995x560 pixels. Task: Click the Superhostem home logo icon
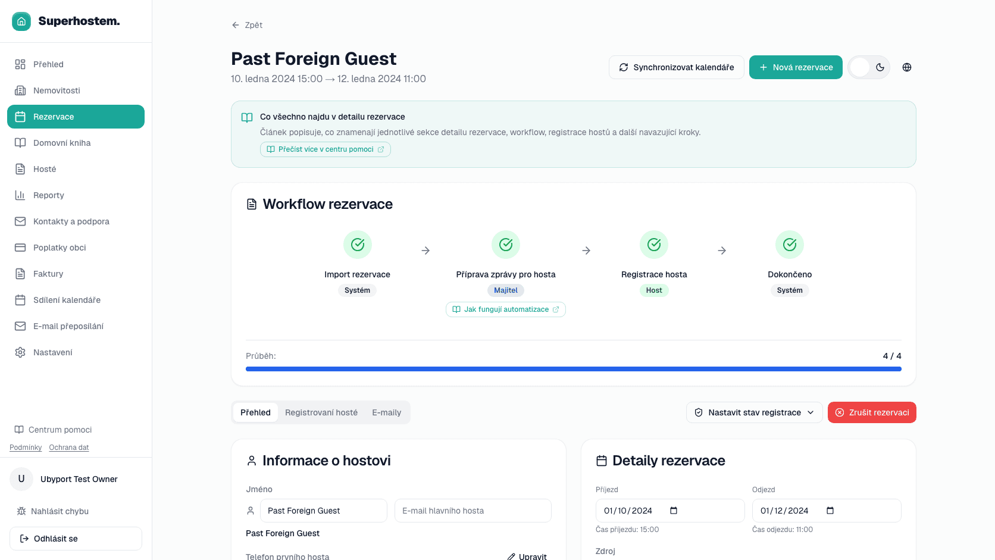21,21
